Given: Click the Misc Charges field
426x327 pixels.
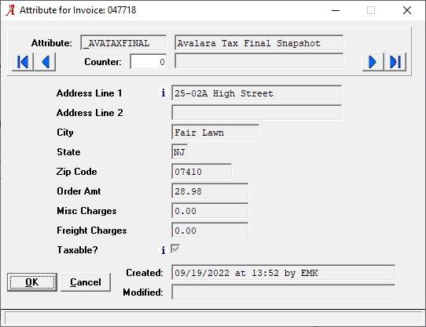Looking at the screenshot, I should (x=210, y=211).
